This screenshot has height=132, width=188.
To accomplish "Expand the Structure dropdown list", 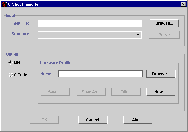I will pyautogui.click(x=90, y=35).
